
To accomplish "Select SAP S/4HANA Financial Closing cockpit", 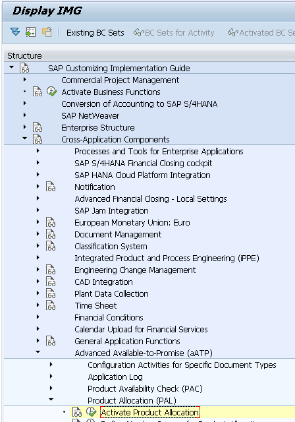I will coord(143,163).
